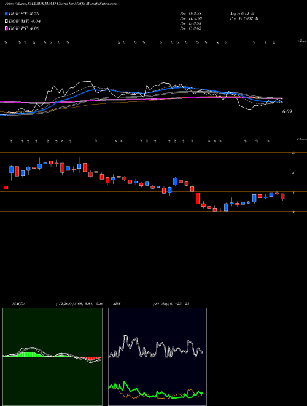307x406 pixels.
Task: Click the 6.69 price label on EMA chart
Action: tap(287, 111)
